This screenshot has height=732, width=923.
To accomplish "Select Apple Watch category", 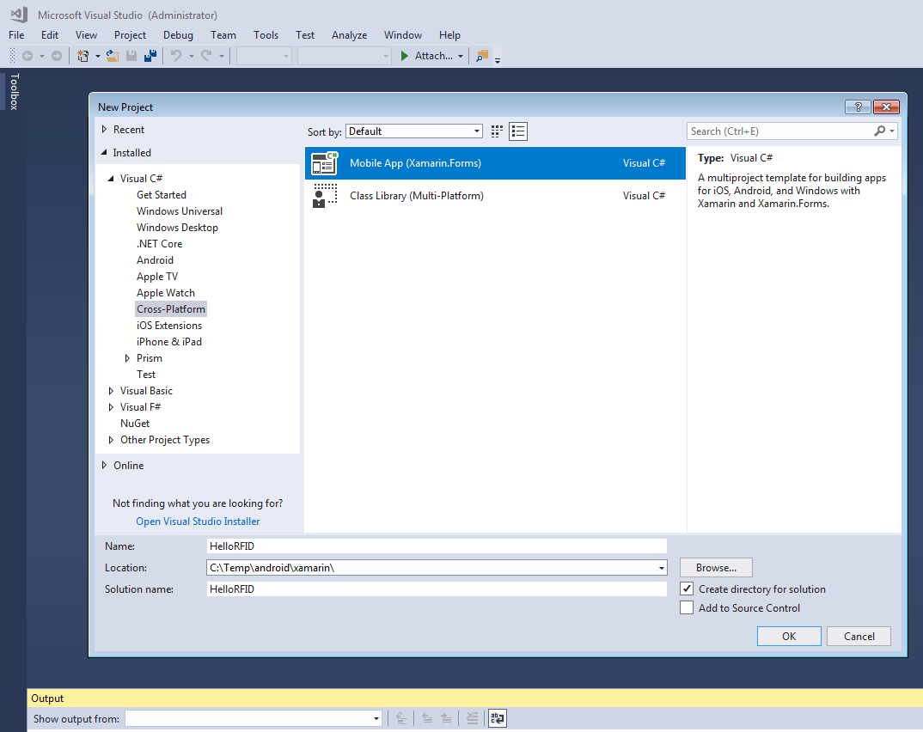I will (x=165, y=292).
